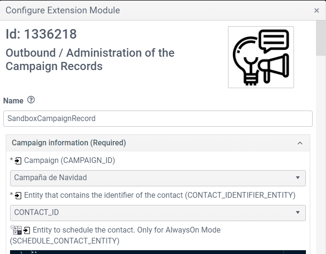Click the Campaign information (Required) header text
The height and width of the screenshot is (254, 326).
click(x=68, y=142)
